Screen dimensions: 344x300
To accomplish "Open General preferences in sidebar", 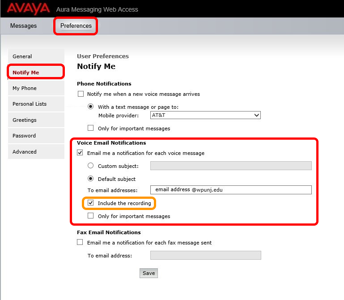I will (22, 56).
